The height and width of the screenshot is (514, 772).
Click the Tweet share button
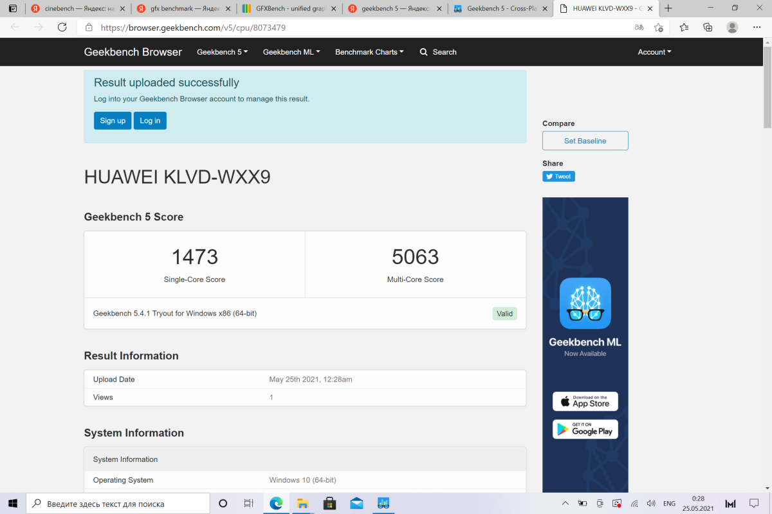[x=558, y=177]
